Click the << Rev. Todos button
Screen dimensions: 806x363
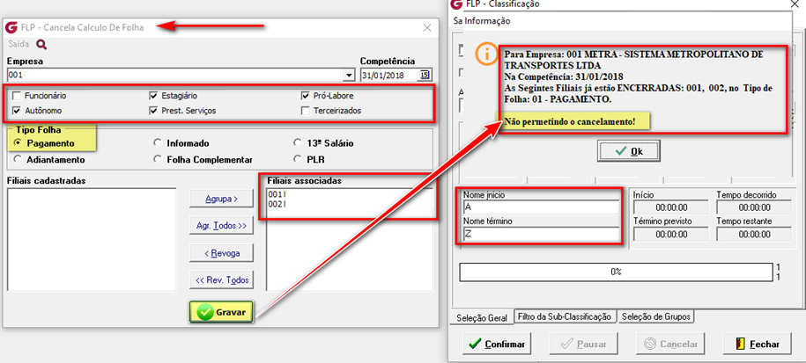coord(222,280)
